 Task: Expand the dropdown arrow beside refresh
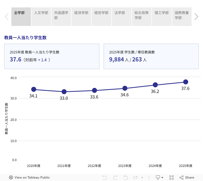(142, 178)
